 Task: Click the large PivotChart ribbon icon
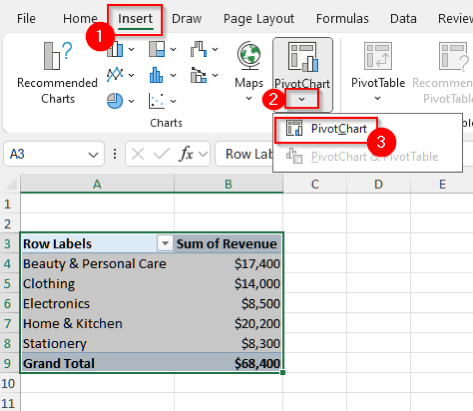[x=303, y=57]
